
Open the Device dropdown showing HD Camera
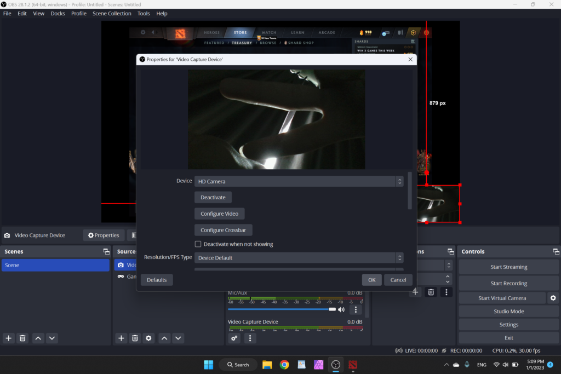point(299,181)
